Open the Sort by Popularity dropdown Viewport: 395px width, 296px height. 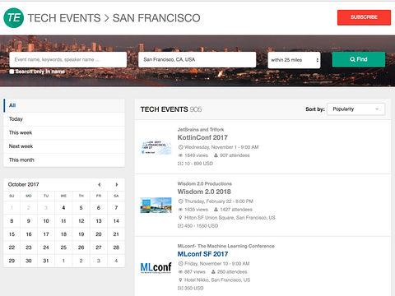(x=355, y=109)
